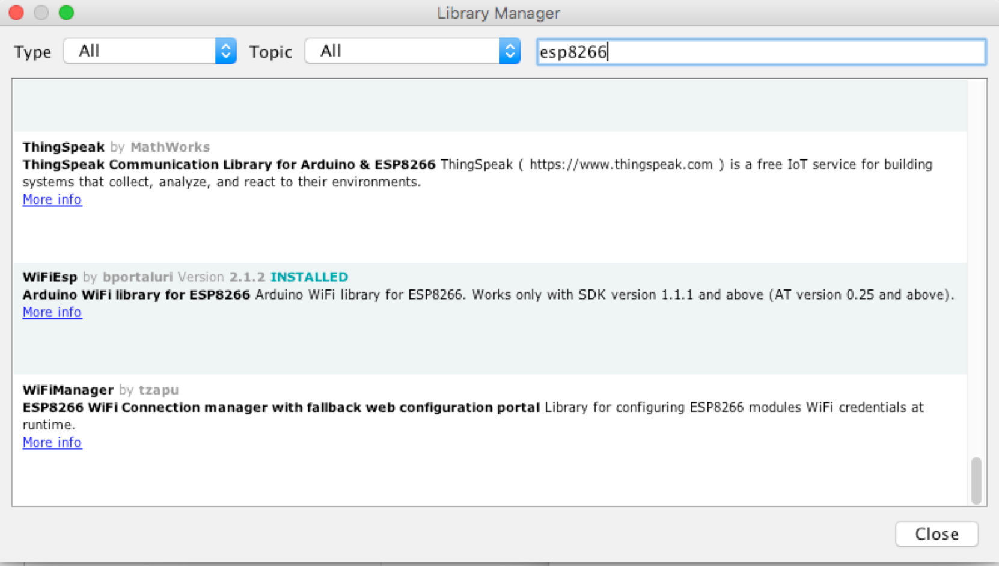999x566 pixels.
Task: Select the WiFiEsp library entry title
Action: (50, 277)
